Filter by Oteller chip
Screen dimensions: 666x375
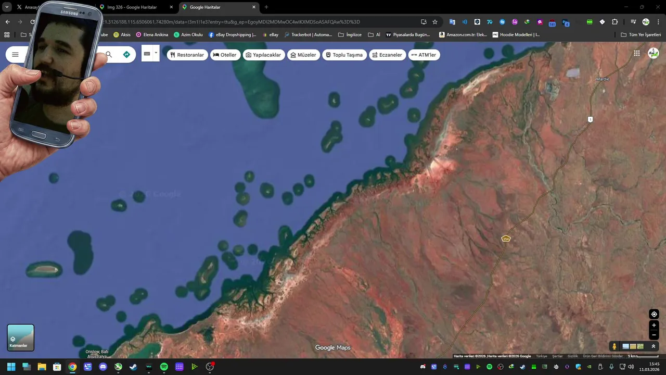click(x=225, y=55)
